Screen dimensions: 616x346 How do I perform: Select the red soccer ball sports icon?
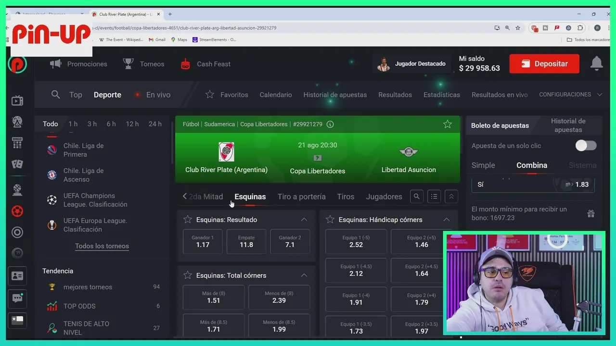(x=17, y=211)
